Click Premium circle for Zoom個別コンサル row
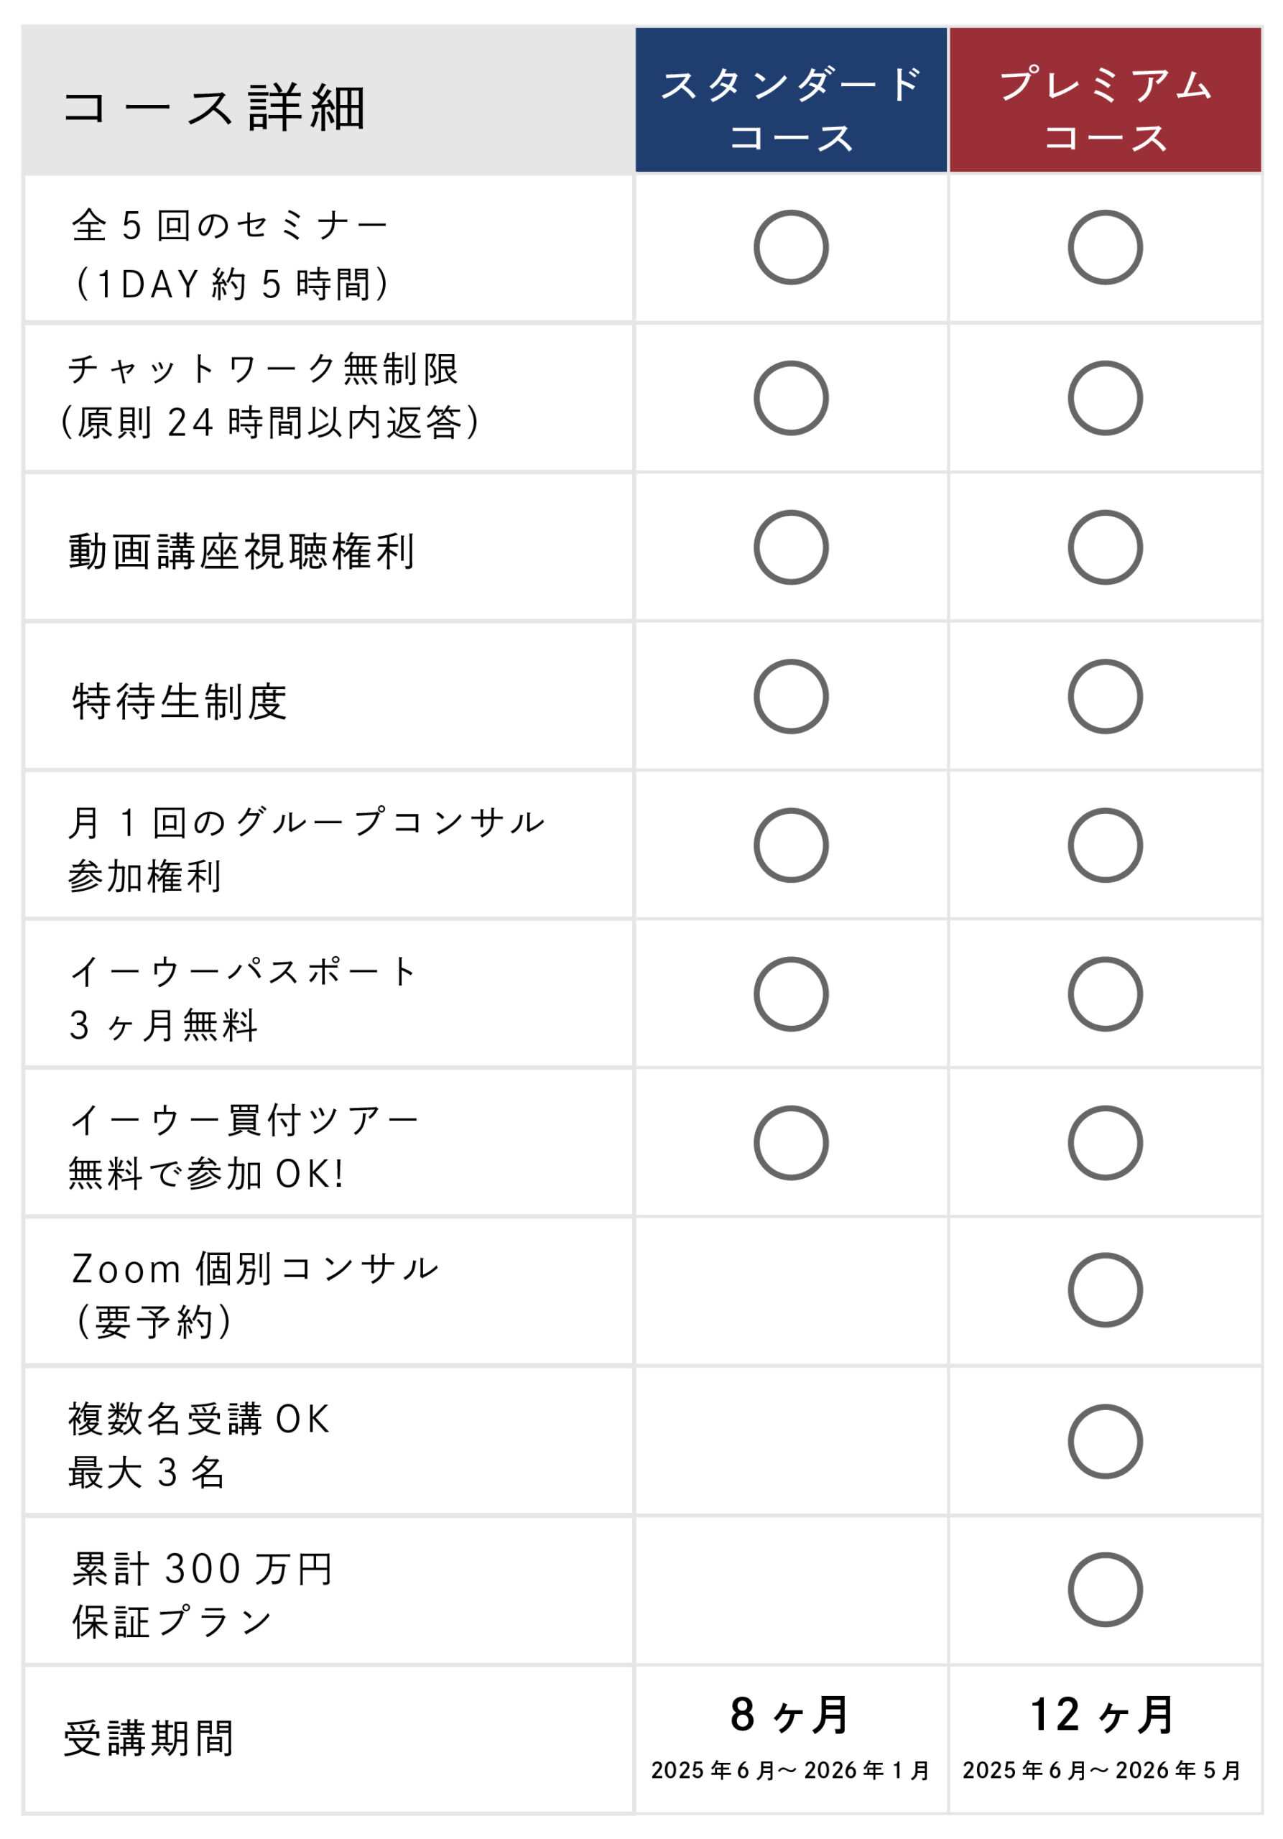1283x1839 pixels. click(1106, 1290)
